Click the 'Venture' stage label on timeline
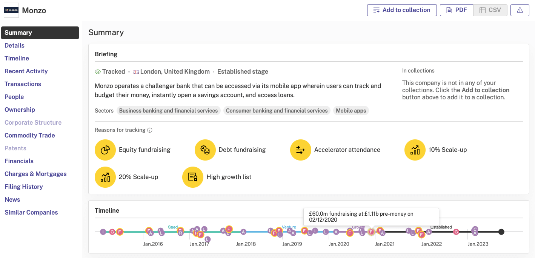535x258 pixels. point(289,227)
